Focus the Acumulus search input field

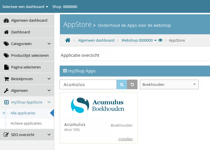88,84
